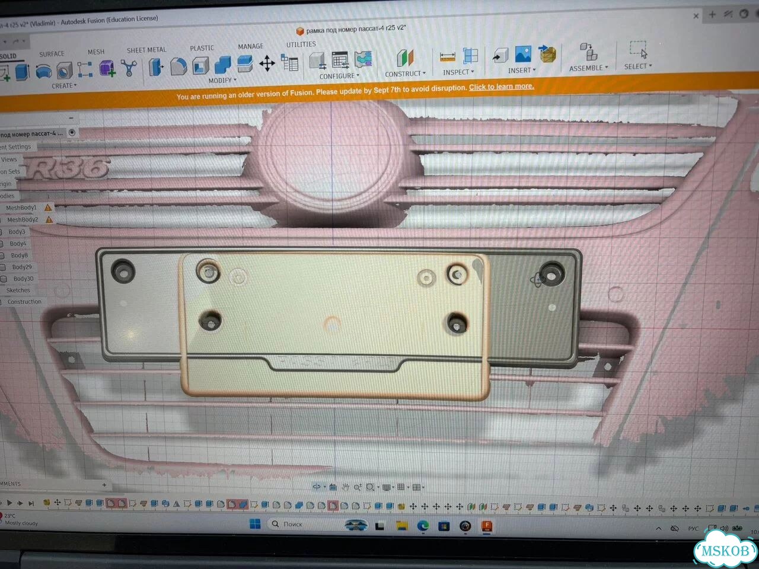The height and width of the screenshot is (569, 759).
Task: Add a comment with the plus button
Action: point(104,485)
